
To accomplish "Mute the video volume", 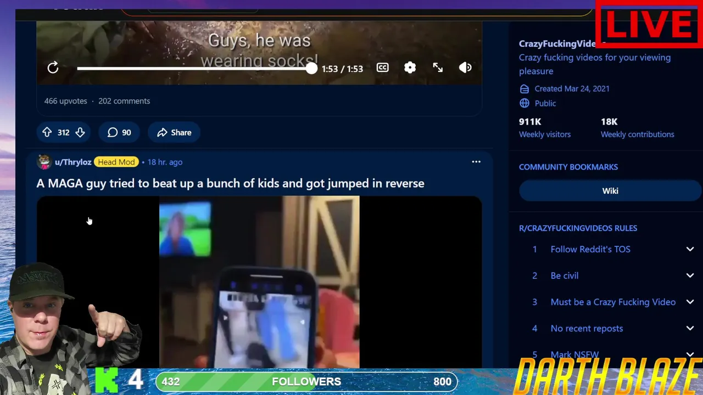I will [x=465, y=67].
